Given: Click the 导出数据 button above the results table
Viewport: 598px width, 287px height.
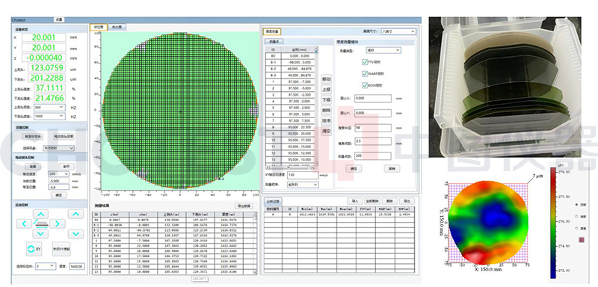Looking at the screenshot, I should tap(244, 206).
